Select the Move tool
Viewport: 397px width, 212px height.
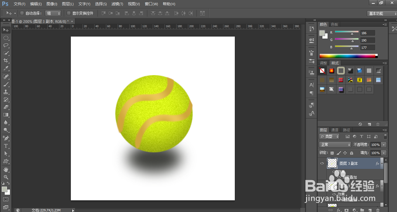click(x=6, y=30)
